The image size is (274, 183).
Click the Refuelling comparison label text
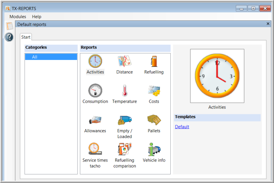click(124, 163)
